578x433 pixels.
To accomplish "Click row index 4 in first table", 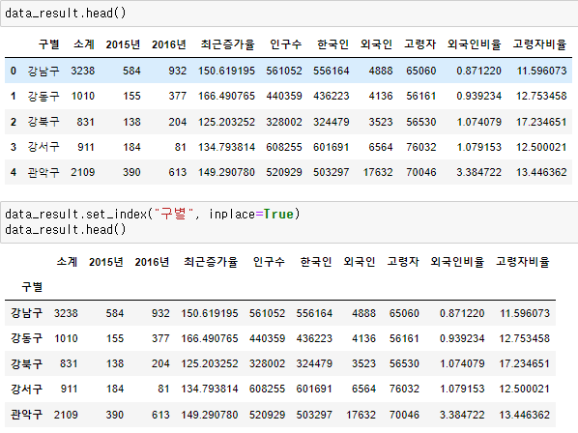I will tap(14, 172).
